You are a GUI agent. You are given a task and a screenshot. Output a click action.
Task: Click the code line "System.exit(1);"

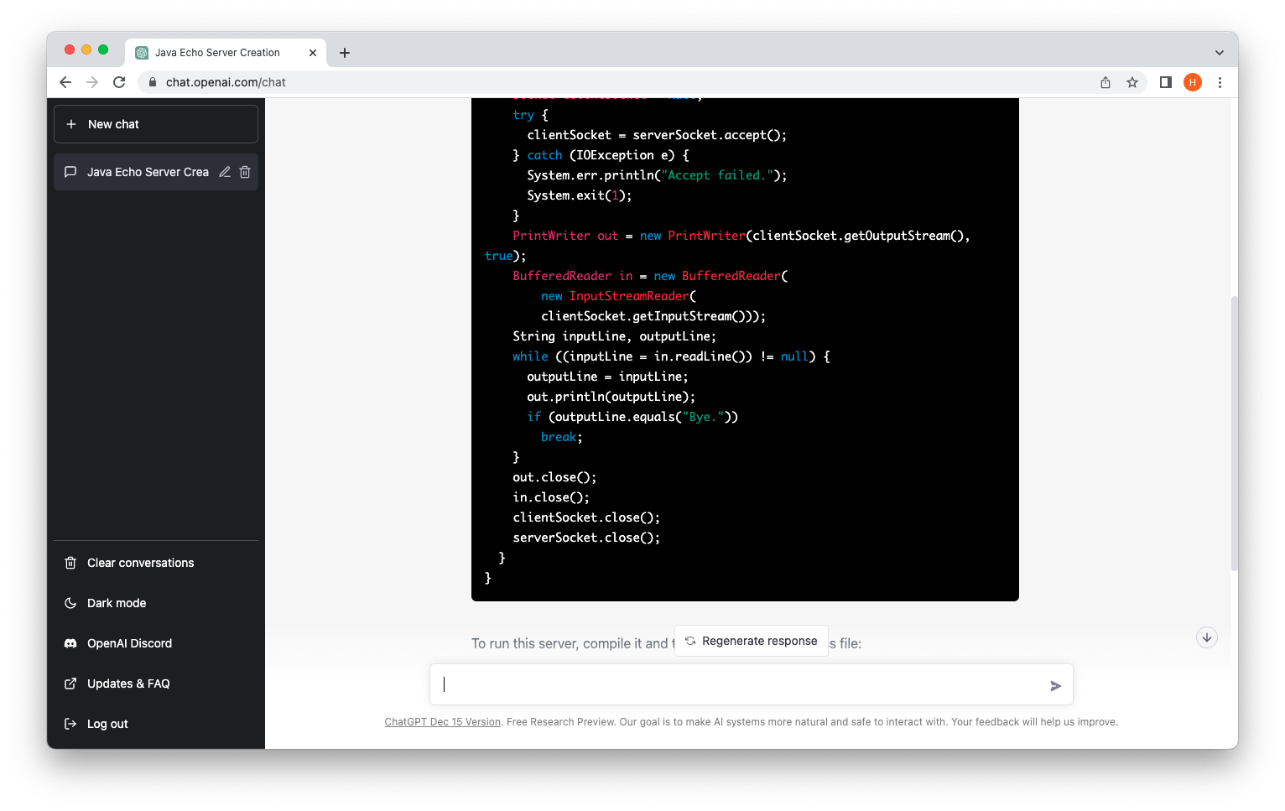[x=580, y=195]
